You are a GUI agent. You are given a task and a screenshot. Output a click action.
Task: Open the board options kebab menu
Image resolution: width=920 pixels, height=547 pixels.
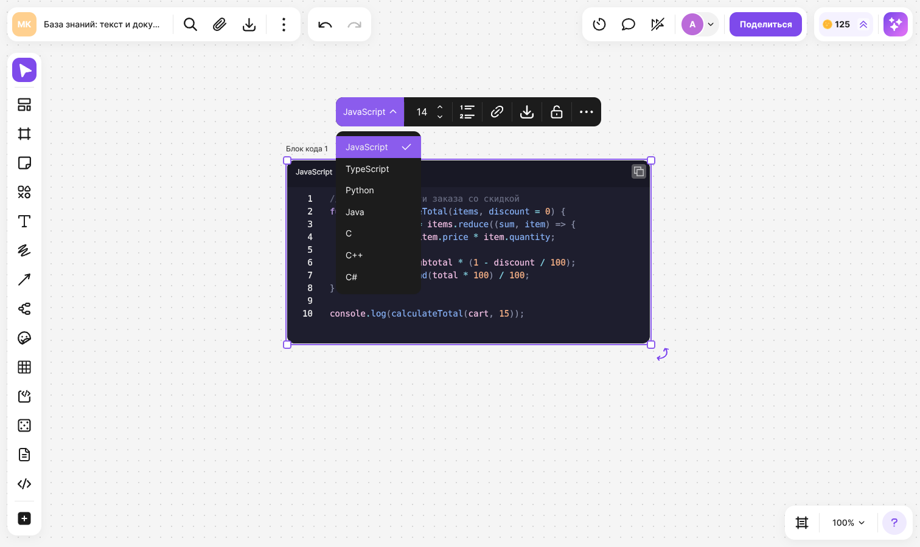[284, 24]
